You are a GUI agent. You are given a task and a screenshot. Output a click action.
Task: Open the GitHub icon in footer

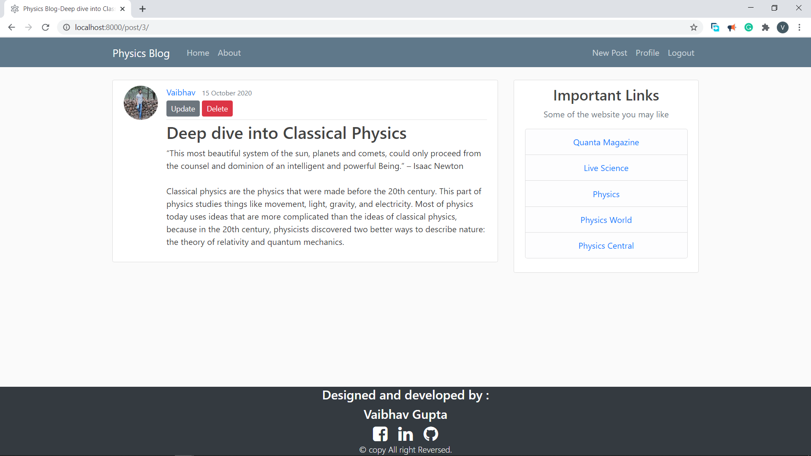(431, 434)
